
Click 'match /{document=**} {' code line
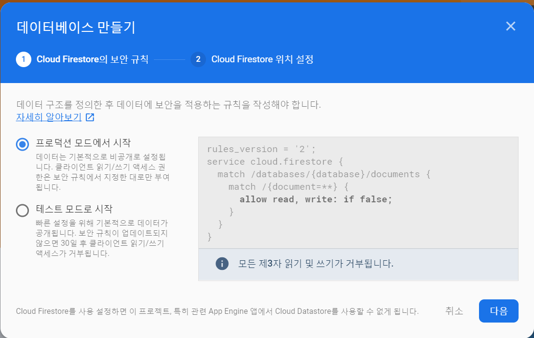[x=288, y=187]
